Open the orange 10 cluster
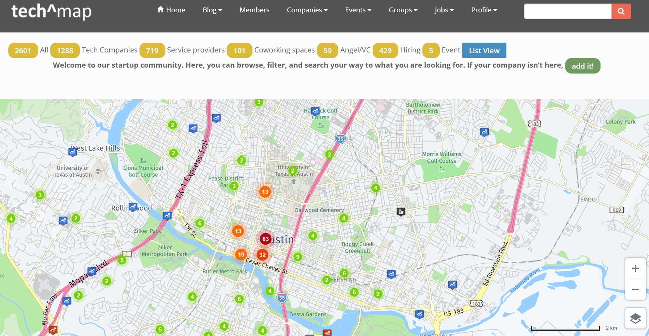 tap(241, 254)
